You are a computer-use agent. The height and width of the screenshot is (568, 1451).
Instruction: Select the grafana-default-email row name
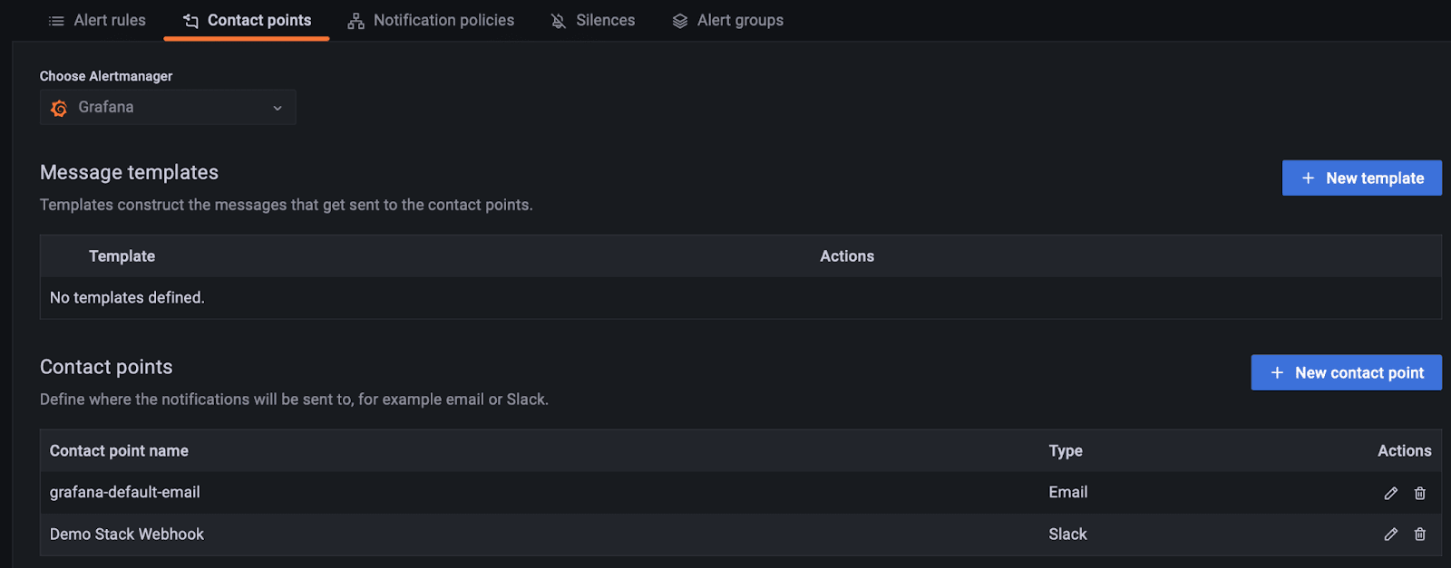125,492
